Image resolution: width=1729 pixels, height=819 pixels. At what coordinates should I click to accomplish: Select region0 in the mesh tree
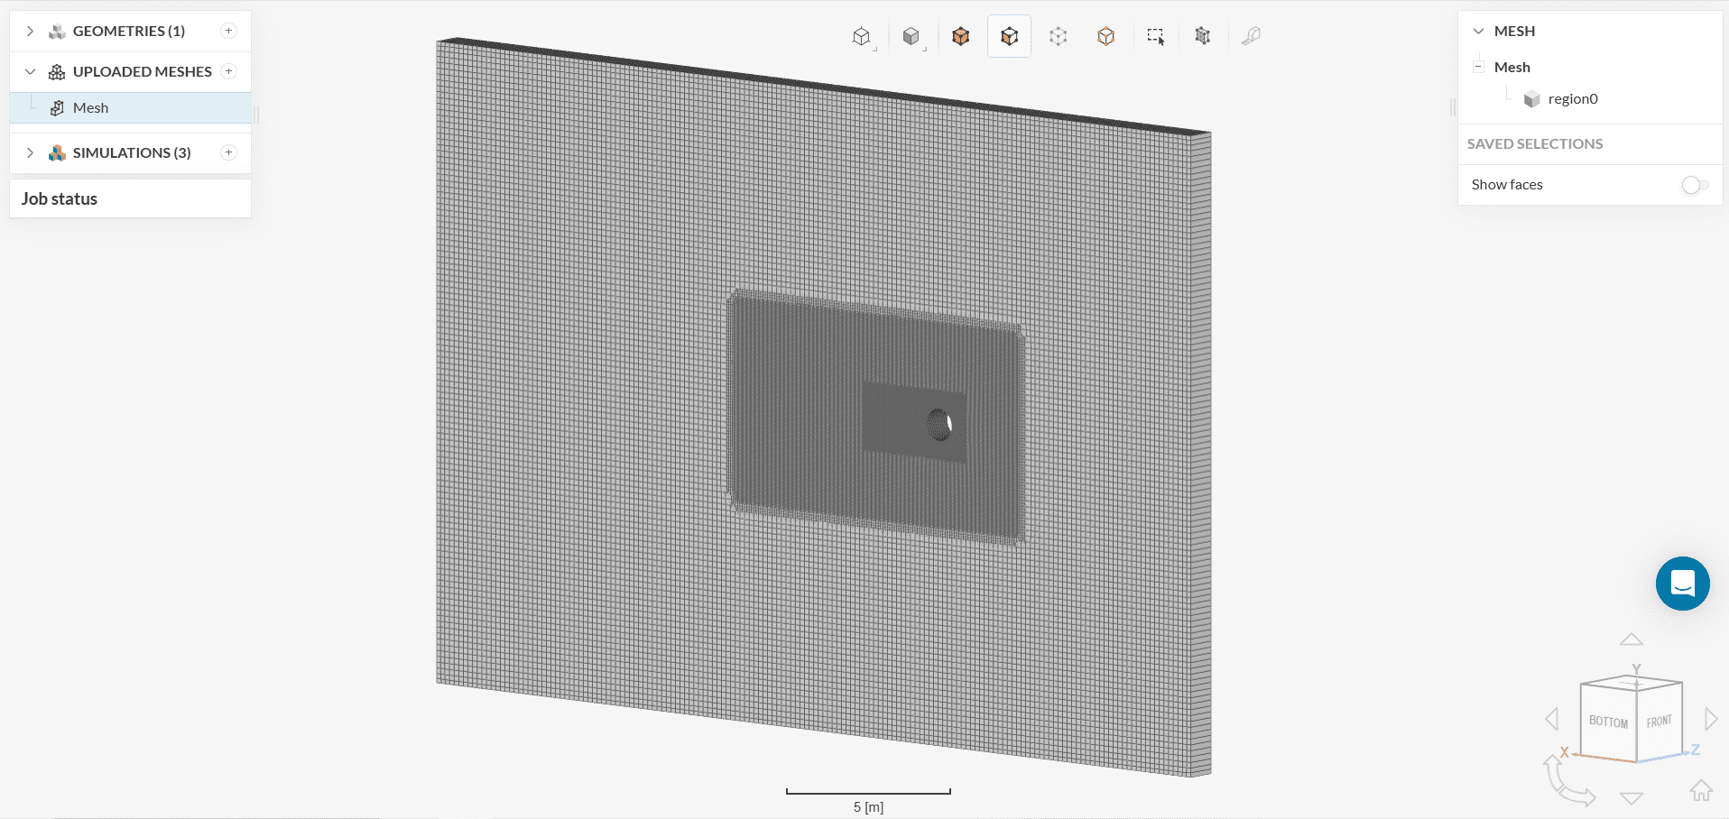[1572, 99]
